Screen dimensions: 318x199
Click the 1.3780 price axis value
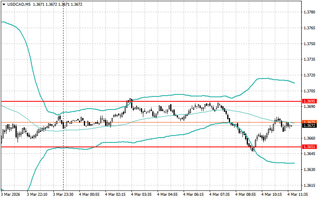click(x=309, y=12)
